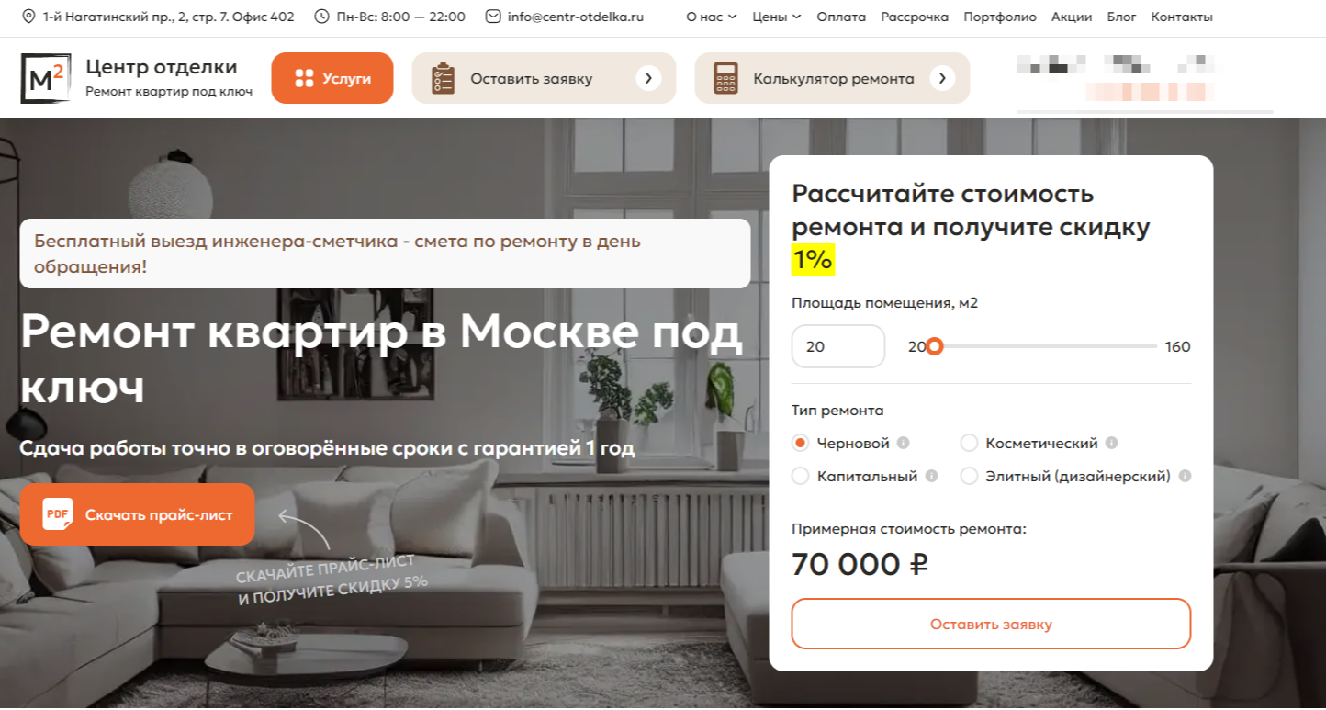Open the Портфолио menu item

click(x=1000, y=17)
